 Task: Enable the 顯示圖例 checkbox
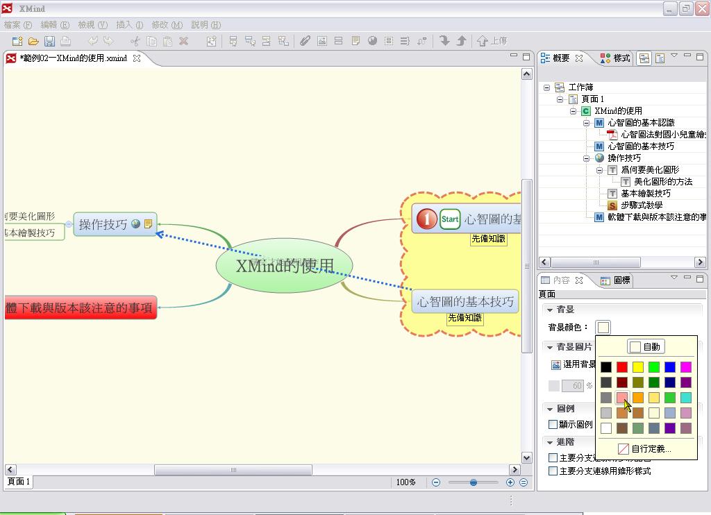tap(553, 425)
